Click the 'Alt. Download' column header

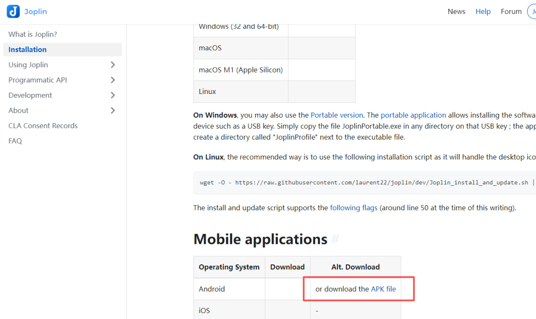[355, 267]
